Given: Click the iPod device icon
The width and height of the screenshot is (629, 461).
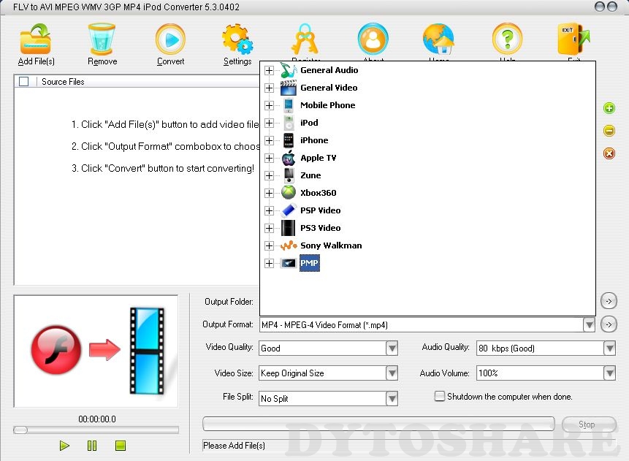Looking at the screenshot, I should [288, 123].
